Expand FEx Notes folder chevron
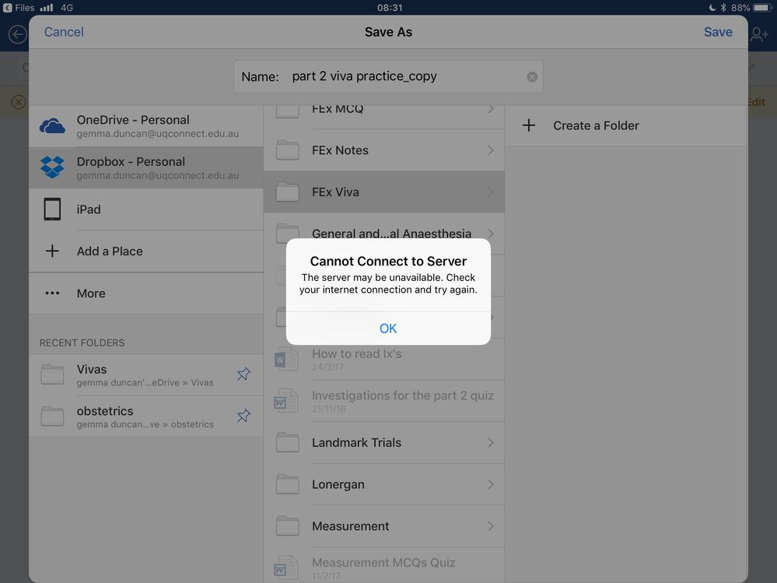 pos(491,150)
